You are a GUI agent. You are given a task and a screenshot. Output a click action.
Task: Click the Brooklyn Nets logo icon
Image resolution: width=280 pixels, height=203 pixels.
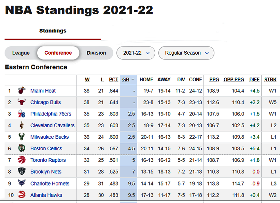tap(22, 172)
